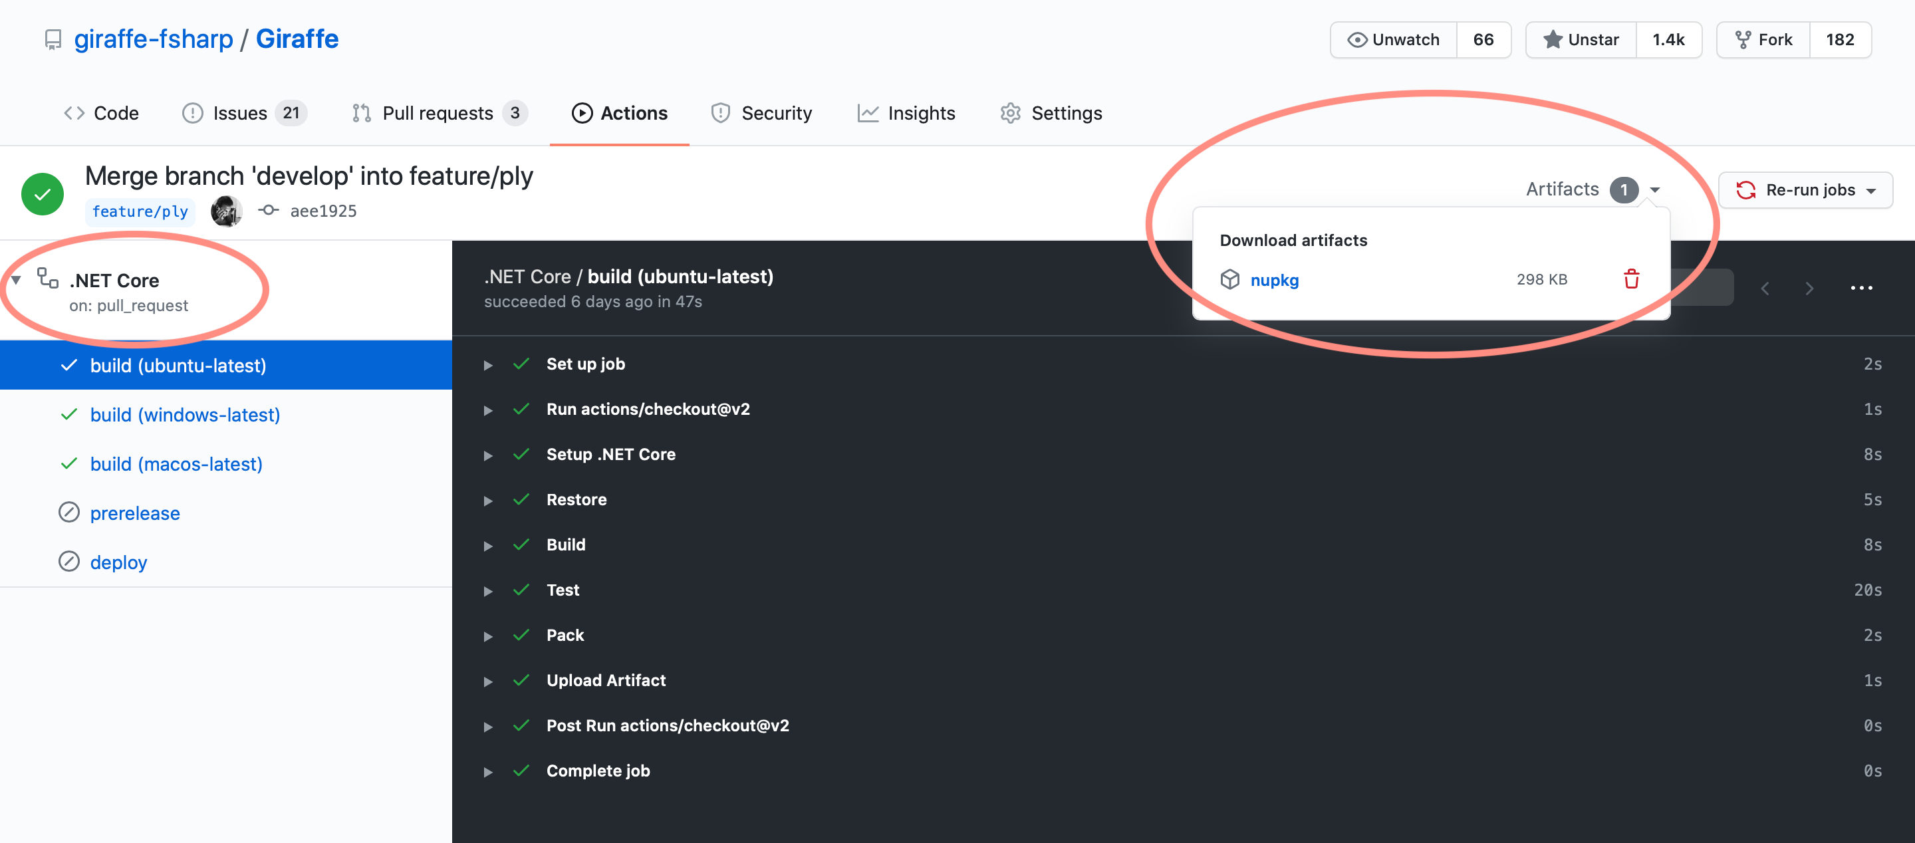The height and width of the screenshot is (843, 1915).
Task: Click the repository bookmark icon beside giraffe-fsharp
Action: pyautogui.click(x=52, y=39)
